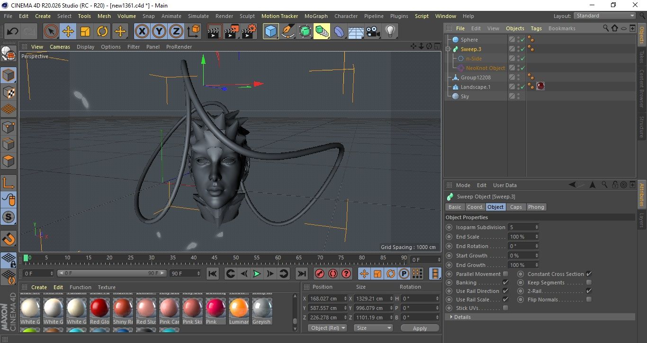Toggle Constant Cross Section checkbox

pos(589,274)
